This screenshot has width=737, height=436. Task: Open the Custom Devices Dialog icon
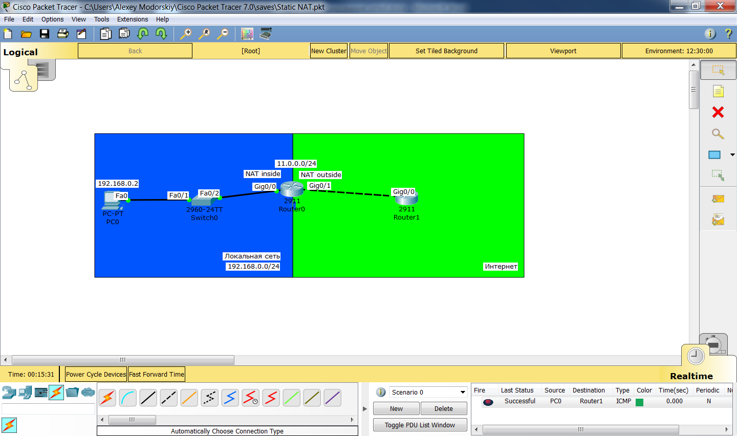coord(266,34)
